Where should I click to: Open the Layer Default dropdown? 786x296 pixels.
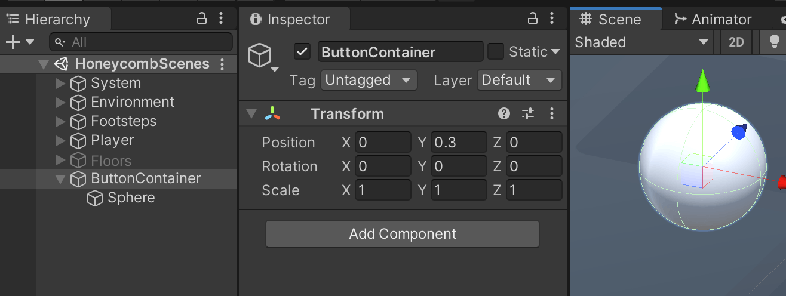pos(520,80)
